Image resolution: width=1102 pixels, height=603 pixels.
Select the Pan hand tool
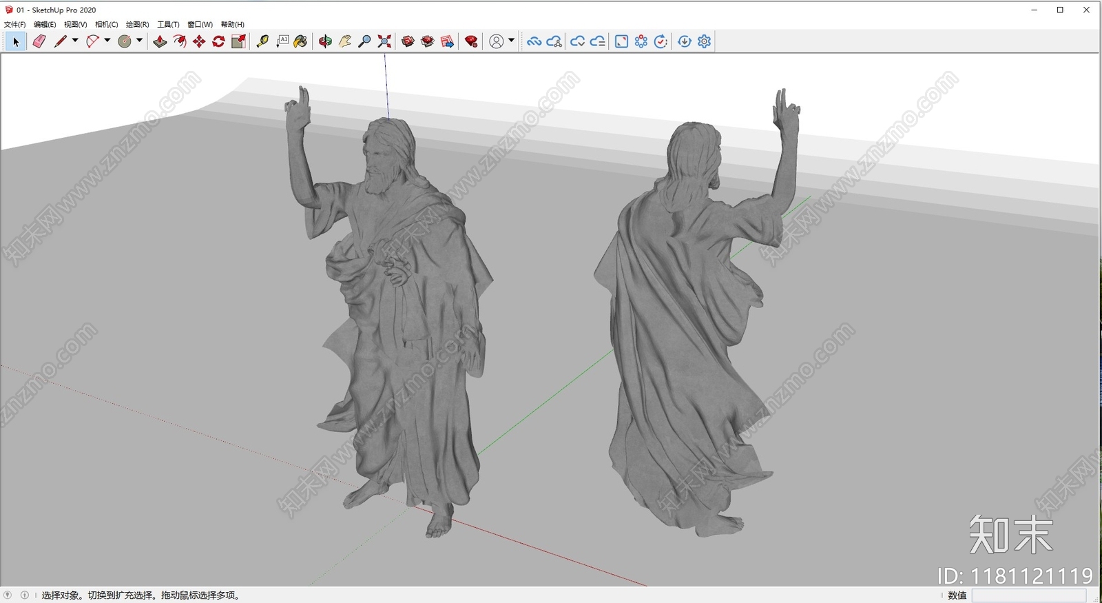[345, 41]
